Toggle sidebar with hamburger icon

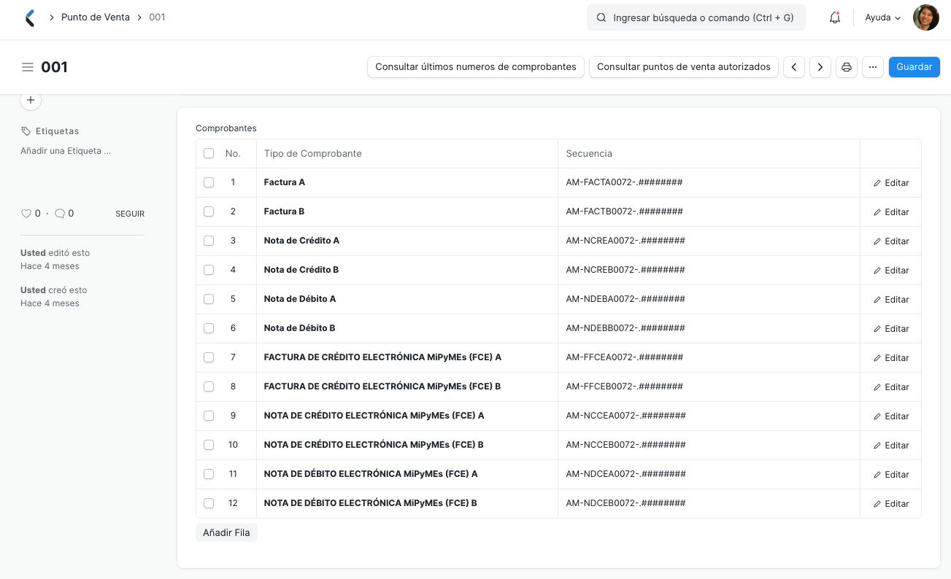28,67
